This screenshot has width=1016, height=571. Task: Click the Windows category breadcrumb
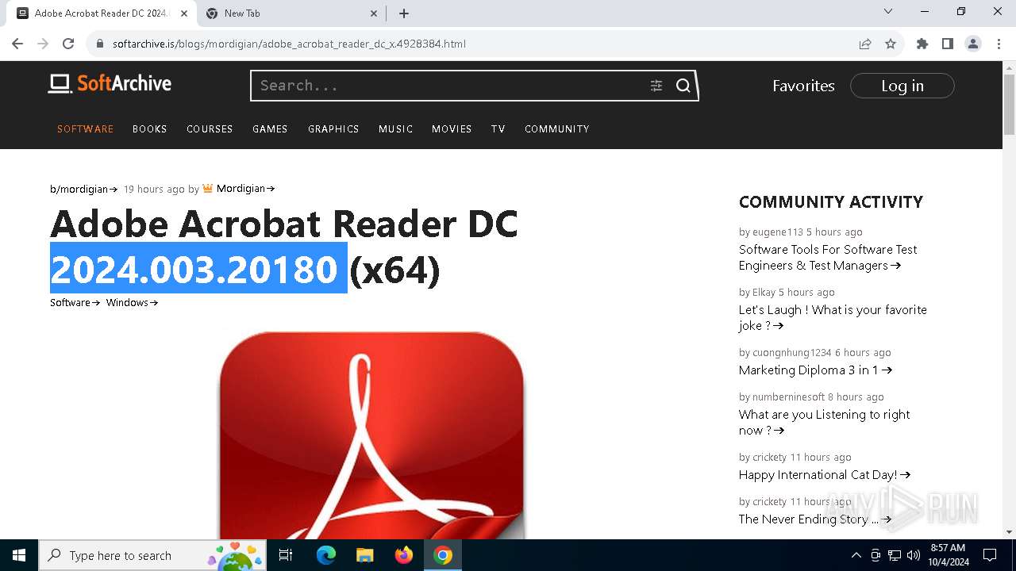click(132, 302)
